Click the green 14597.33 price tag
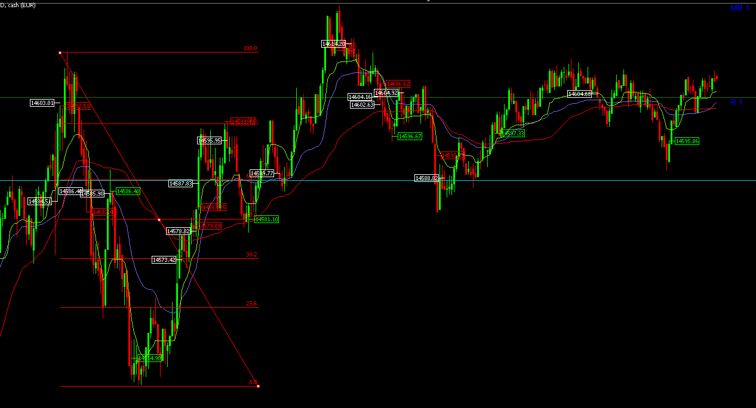This screenshot has height=408, width=756. pos(513,134)
